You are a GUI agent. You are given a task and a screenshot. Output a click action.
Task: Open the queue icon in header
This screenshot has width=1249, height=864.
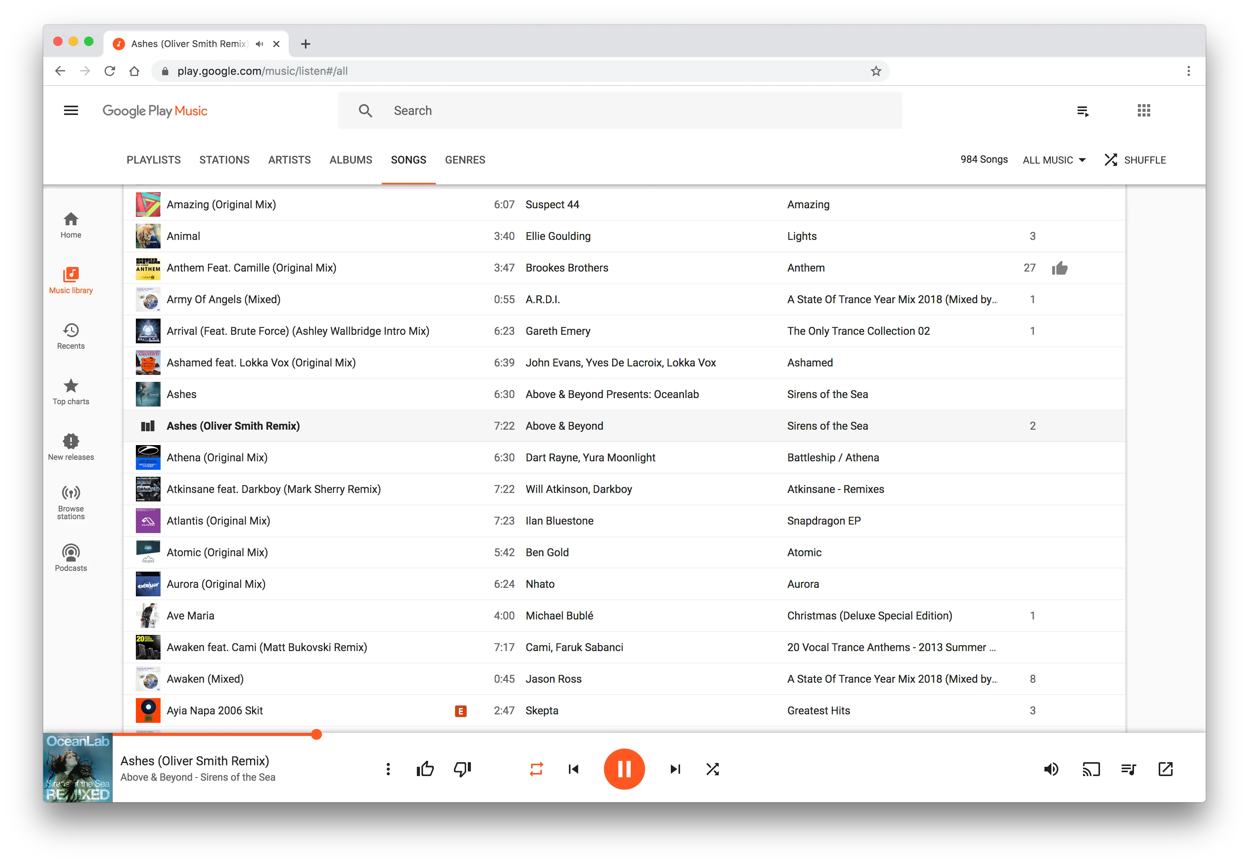tap(1083, 111)
